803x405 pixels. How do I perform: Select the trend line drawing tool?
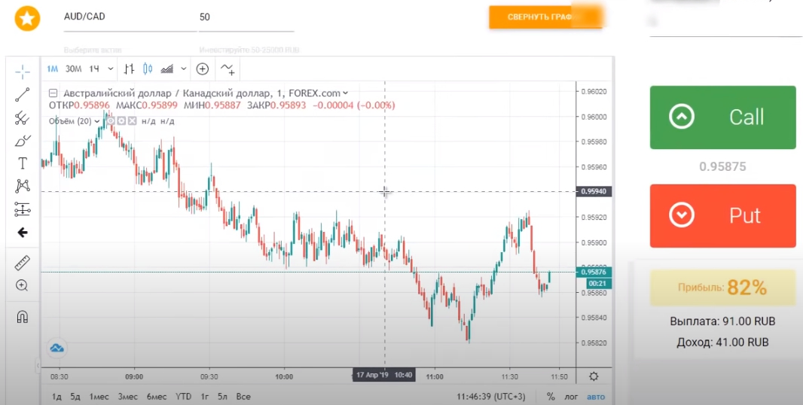coord(22,95)
